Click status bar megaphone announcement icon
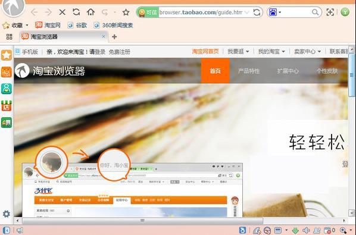The height and width of the screenshot is (235, 356). [20, 230]
